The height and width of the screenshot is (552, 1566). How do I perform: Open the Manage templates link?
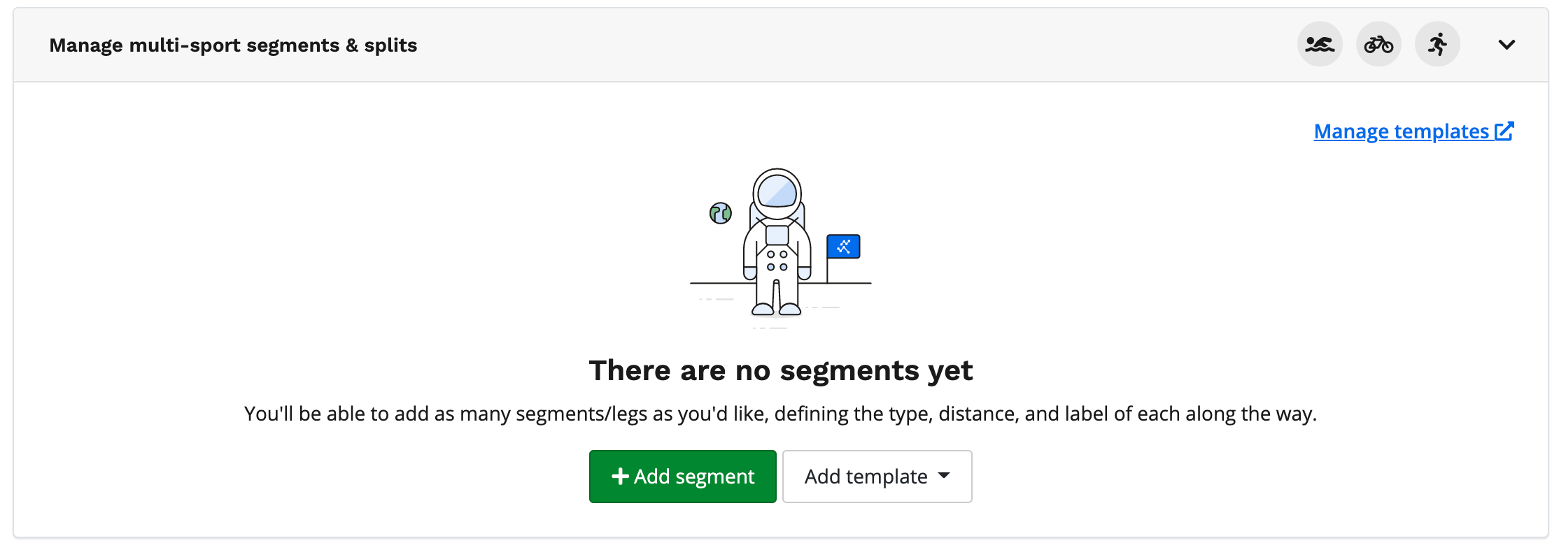click(1401, 131)
